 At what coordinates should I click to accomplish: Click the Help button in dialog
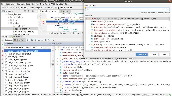[165, 54]
